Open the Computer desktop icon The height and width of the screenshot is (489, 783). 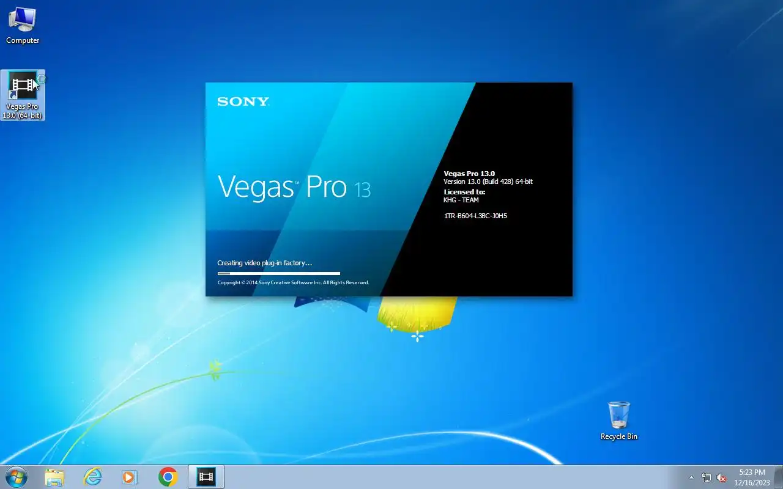pos(23,26)
